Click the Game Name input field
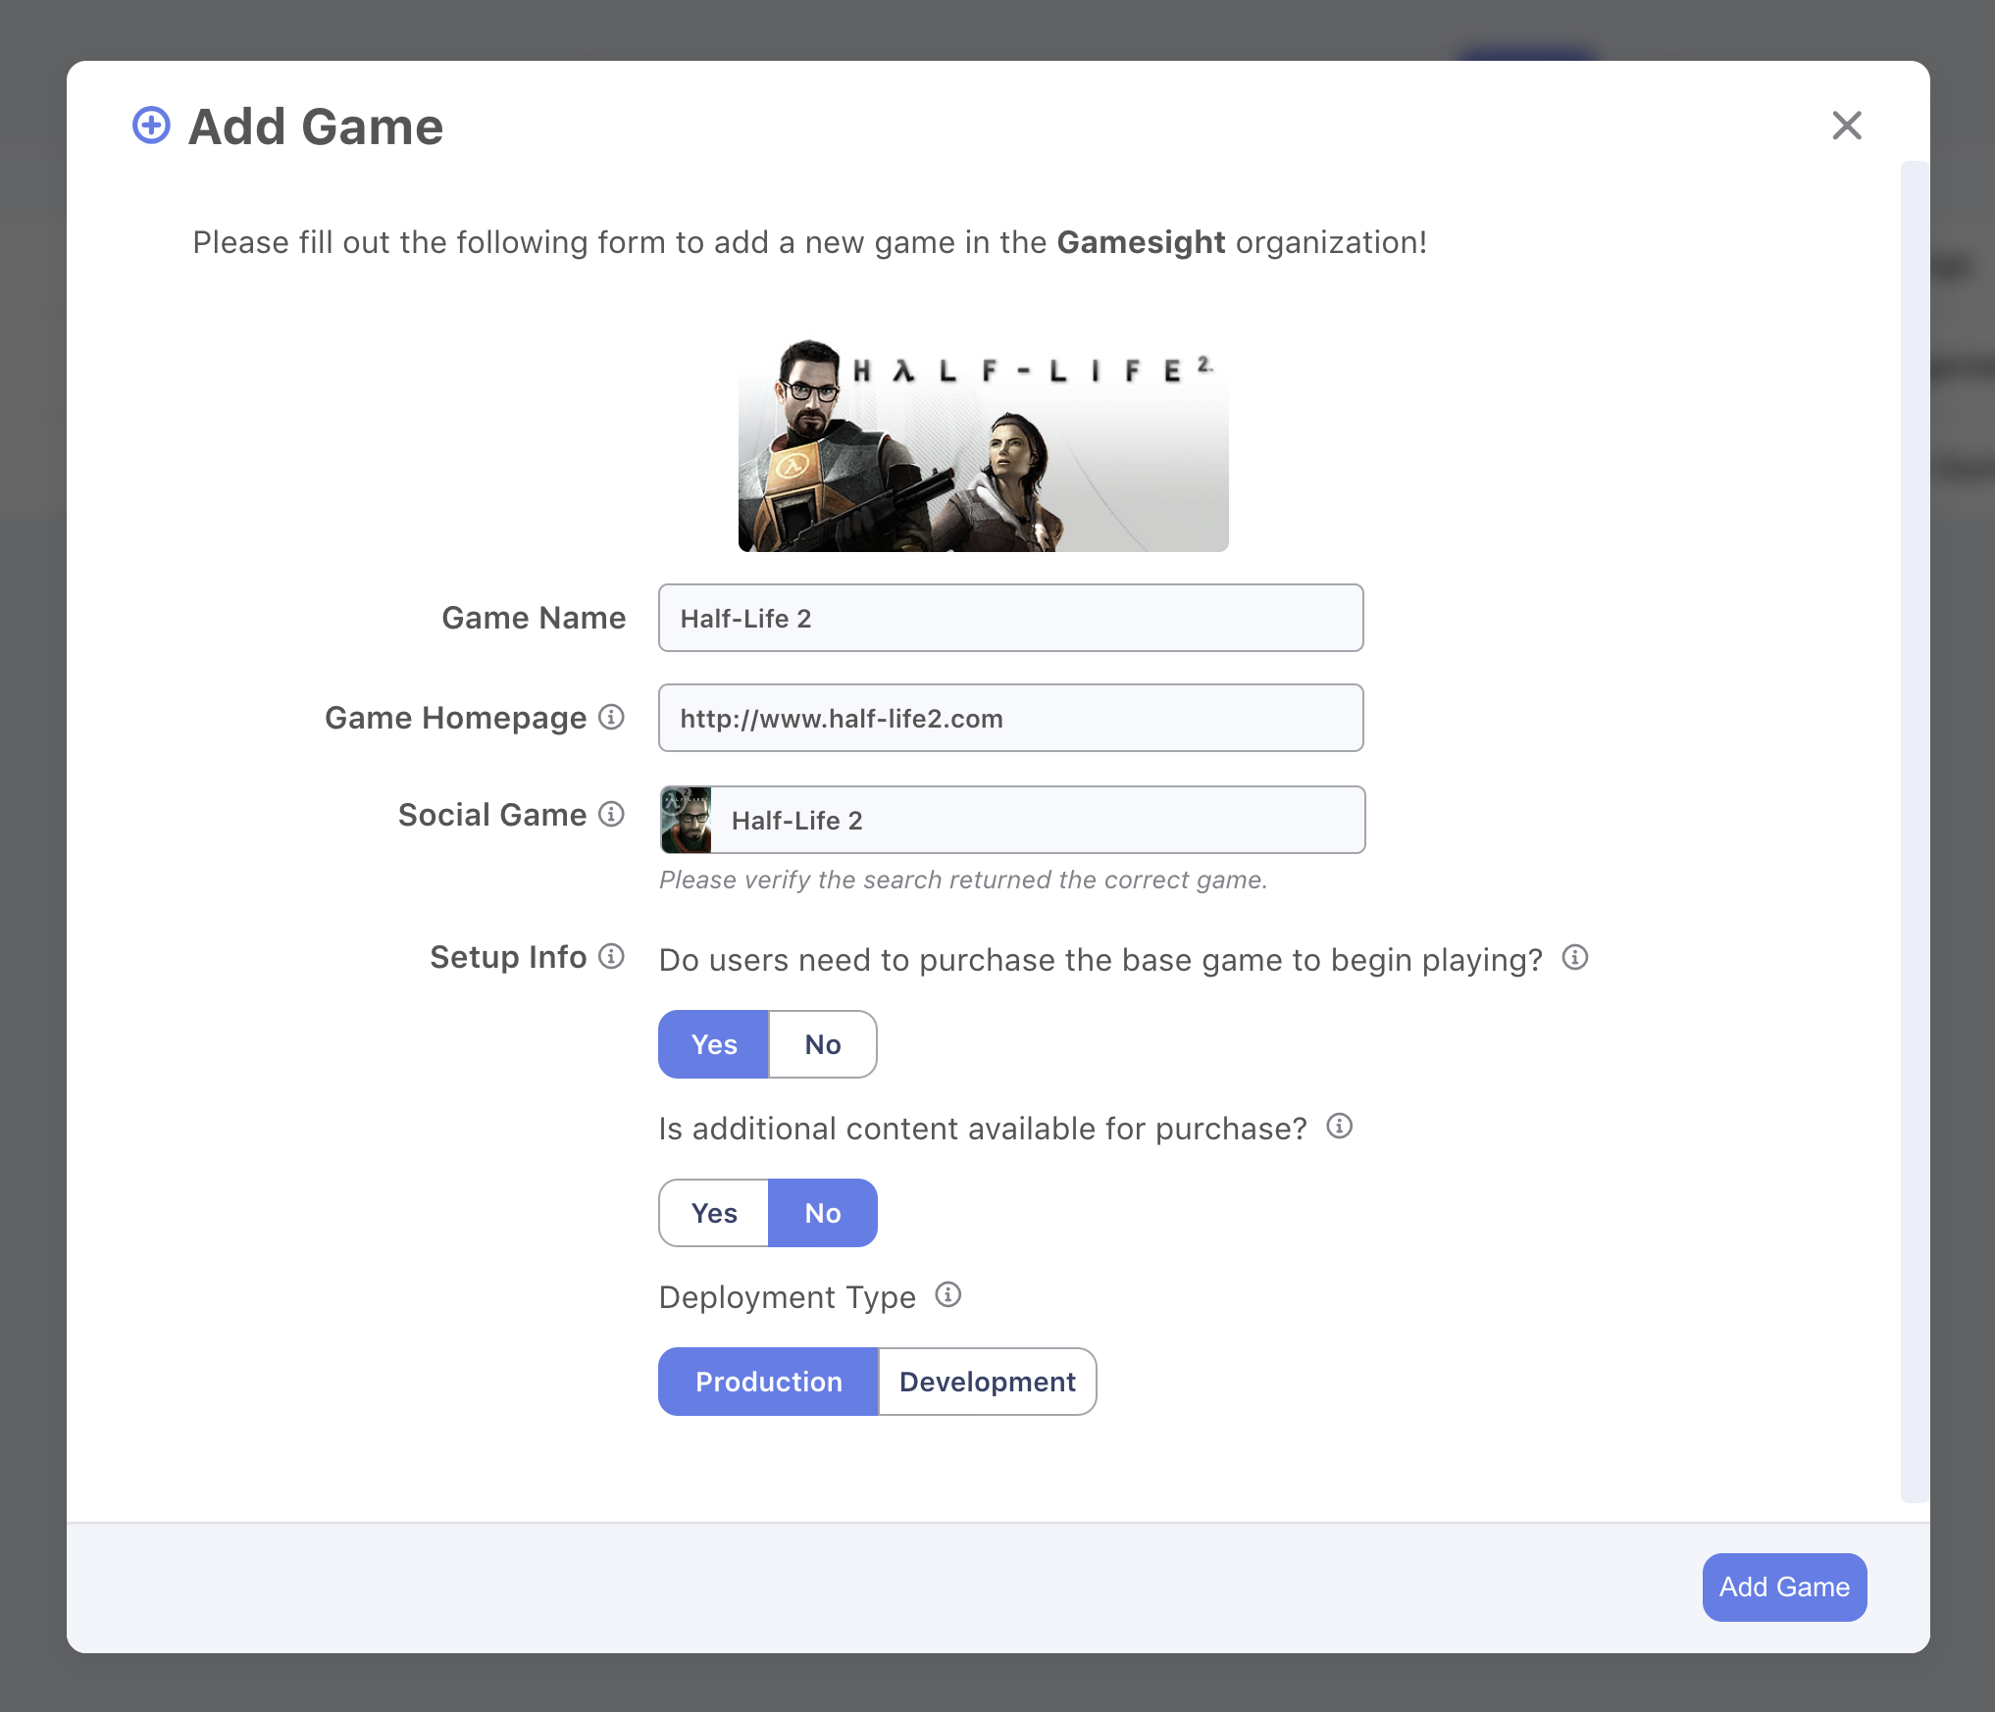 tap(1011, 618)
